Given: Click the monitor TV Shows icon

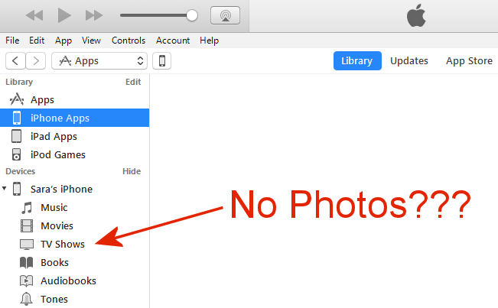Looking at the screenshot, I should coord(27,245).
